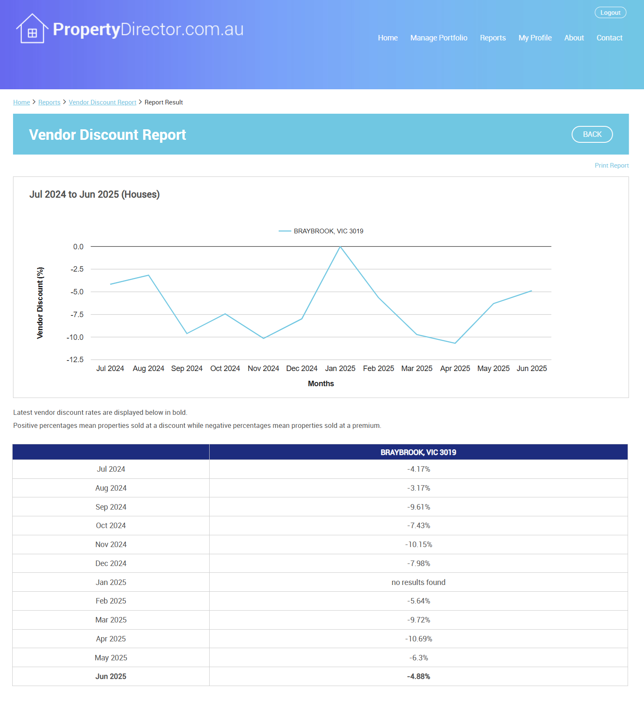The image size is (644, 713).
Task: Click the Reports breadcrumb link
Action: [x=49, y=102]
